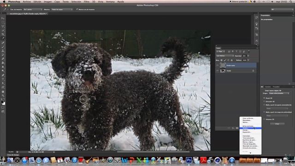Open the Relleno slider arrow
The image size is (295, 166).
pyautogui.click(x=248, y=60)
